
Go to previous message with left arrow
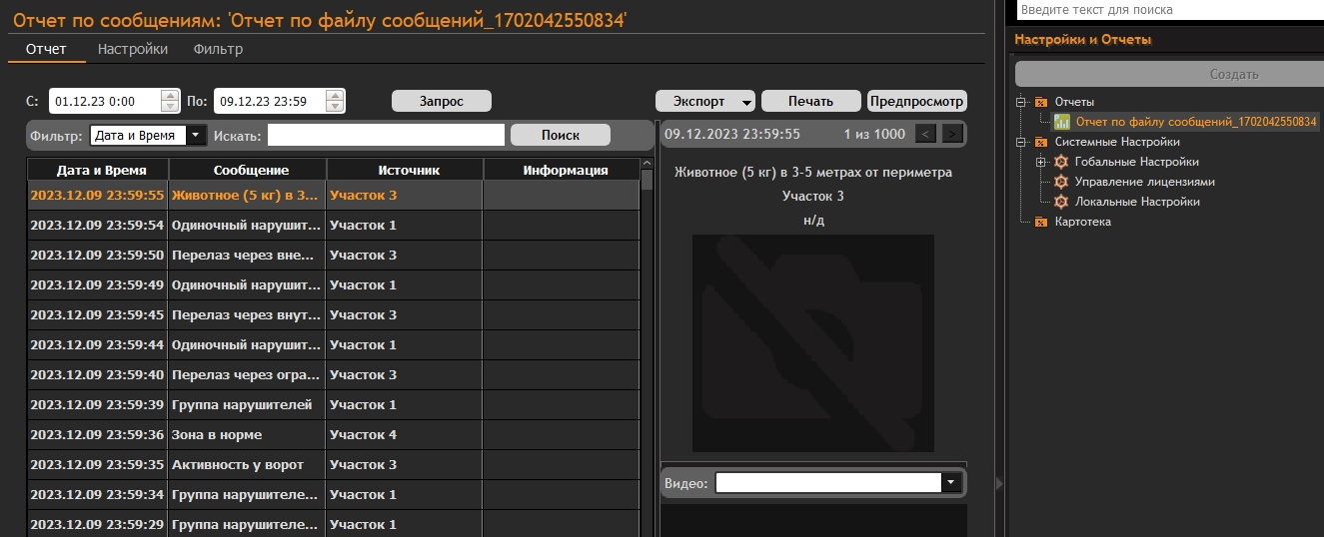tap(926, 134)
